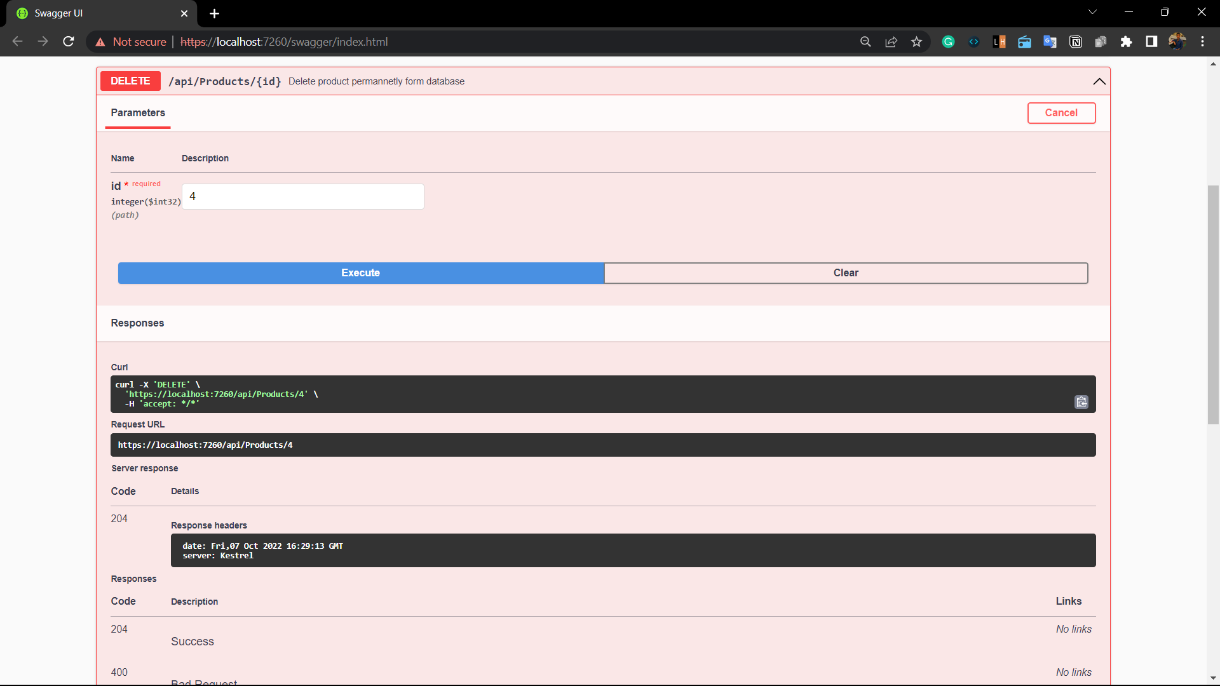Switch to the Parameters tab
1220x686 pixels.
point(137,113)
